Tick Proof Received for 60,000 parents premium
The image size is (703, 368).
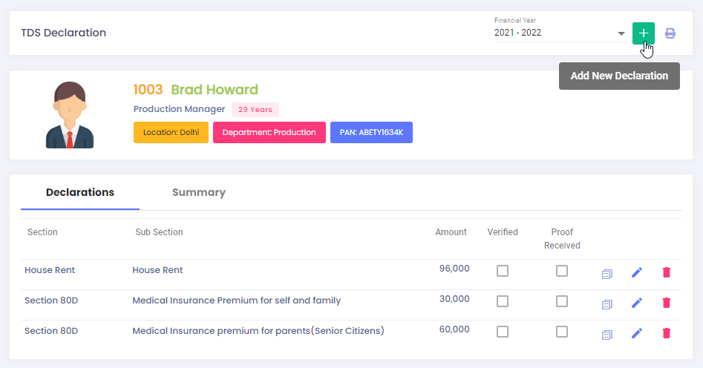pos(562,332)
